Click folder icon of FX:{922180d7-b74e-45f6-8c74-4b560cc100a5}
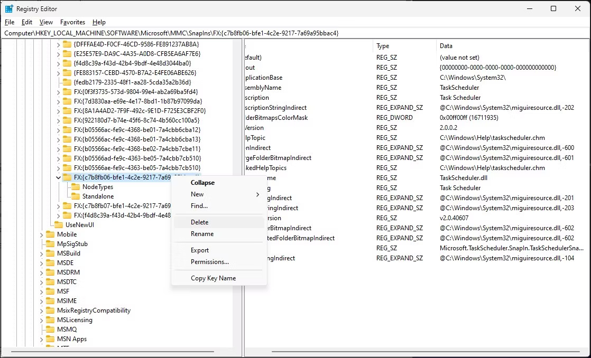The width and height of the screenshot is (591, 358). [67, 120]
